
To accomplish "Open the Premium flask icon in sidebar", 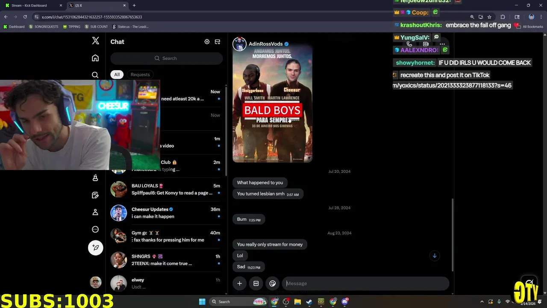I will click(95, 178).
